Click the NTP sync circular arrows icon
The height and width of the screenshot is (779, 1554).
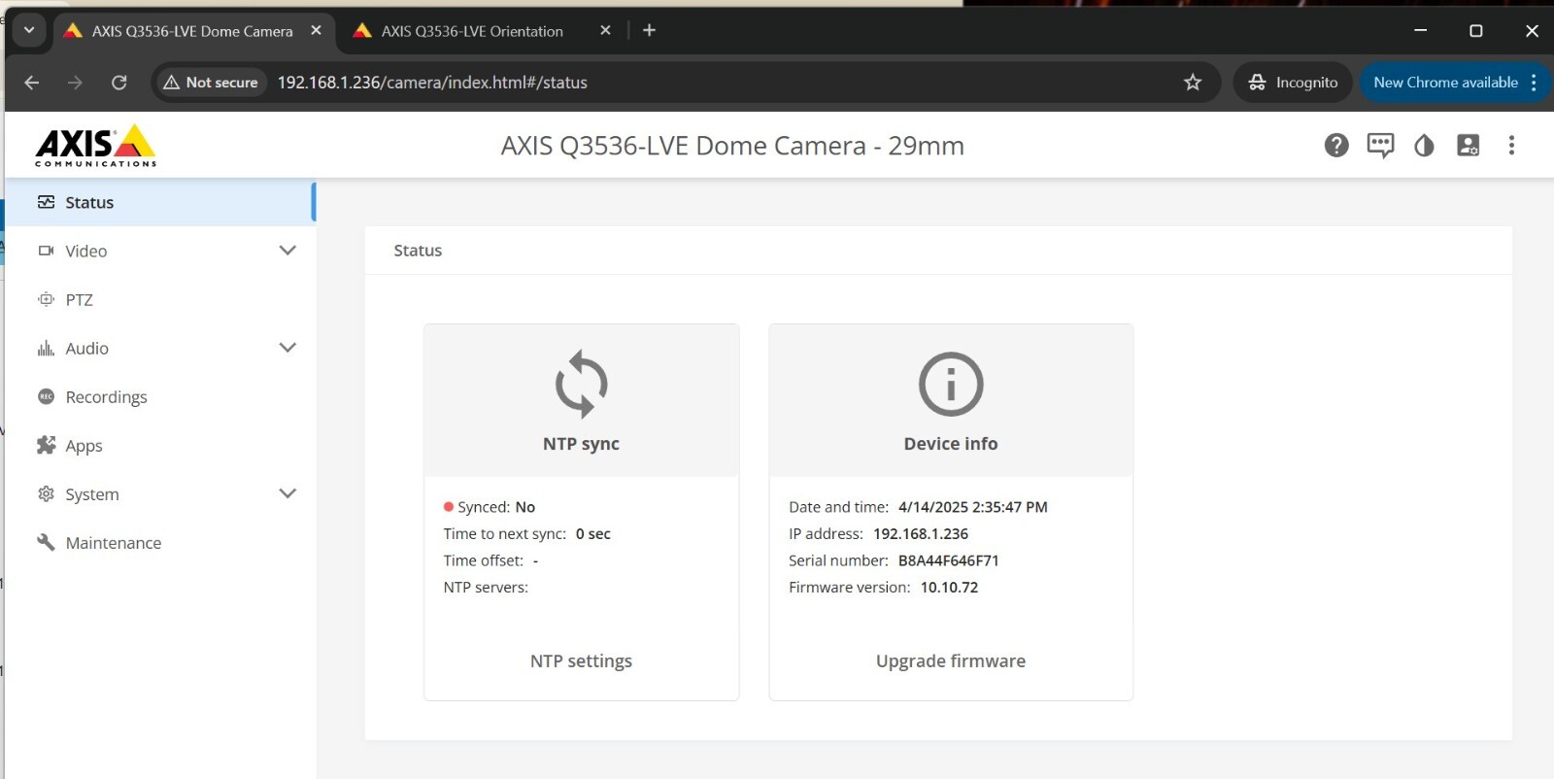(x=581, y=384)
